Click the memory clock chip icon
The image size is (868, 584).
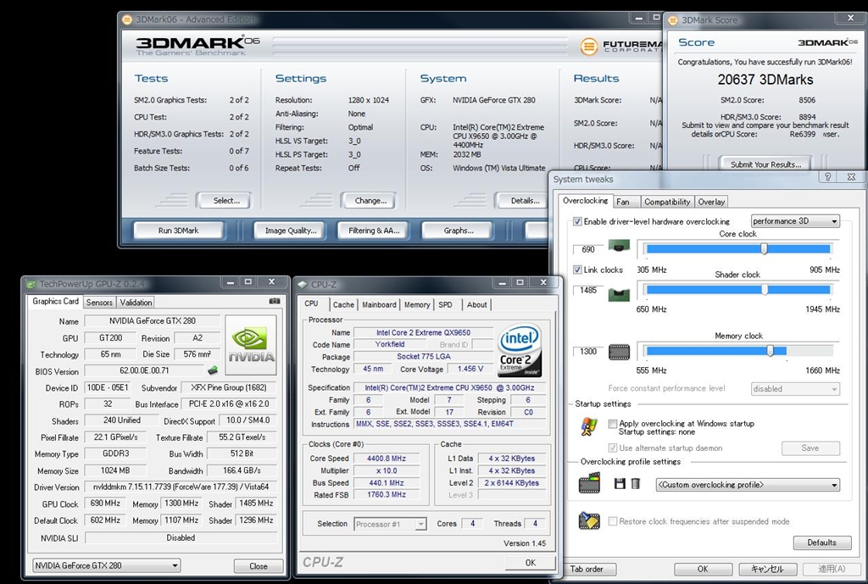[x=619, y=351]
